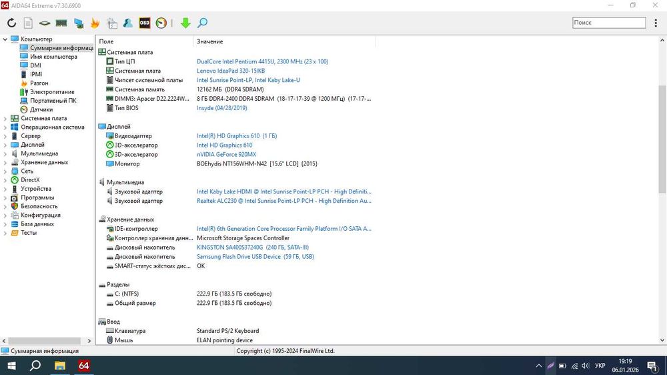Open Intel(R) HD Graphics 610 (1 ГБ) link
Image resolution: width=667 pixels, height=375 pixels.
click(x=237, y=135)
